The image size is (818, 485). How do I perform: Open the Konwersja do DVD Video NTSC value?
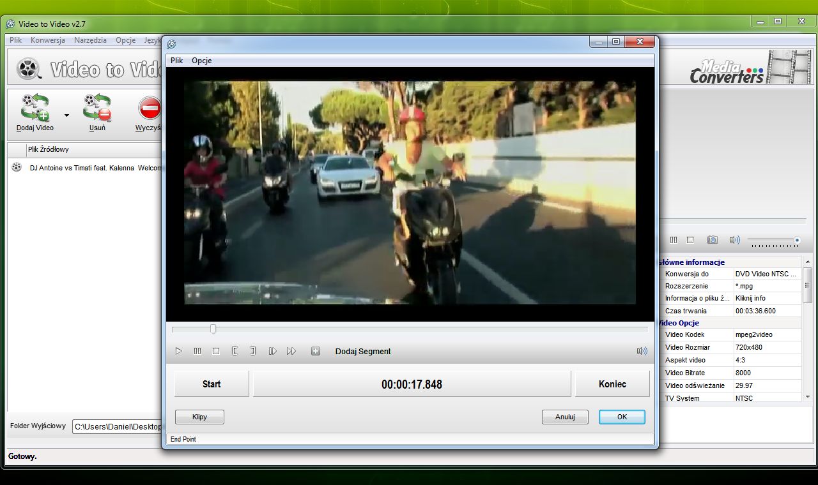click(767, 274)
